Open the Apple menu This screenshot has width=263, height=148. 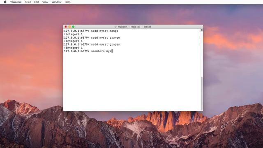(x=5, y=2)
